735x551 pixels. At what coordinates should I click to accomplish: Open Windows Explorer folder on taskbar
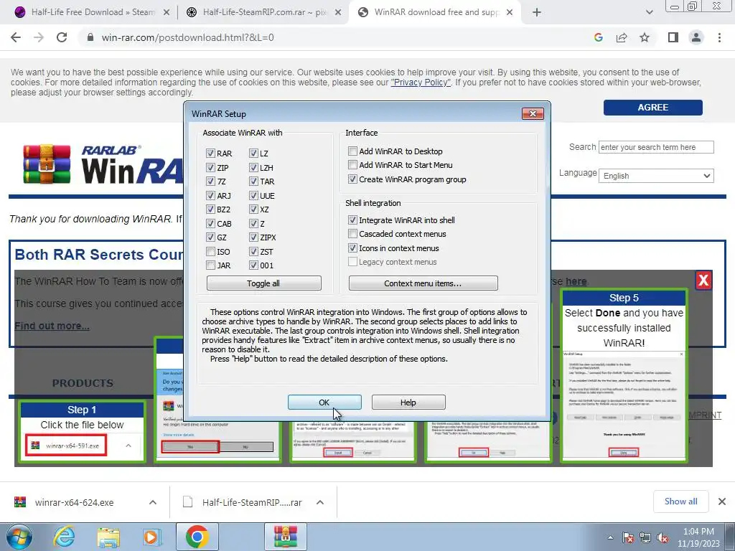[108, 537]
